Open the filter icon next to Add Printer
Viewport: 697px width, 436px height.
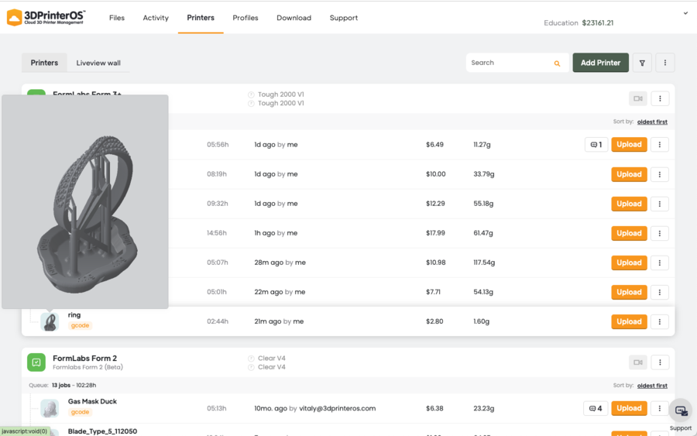642,63
